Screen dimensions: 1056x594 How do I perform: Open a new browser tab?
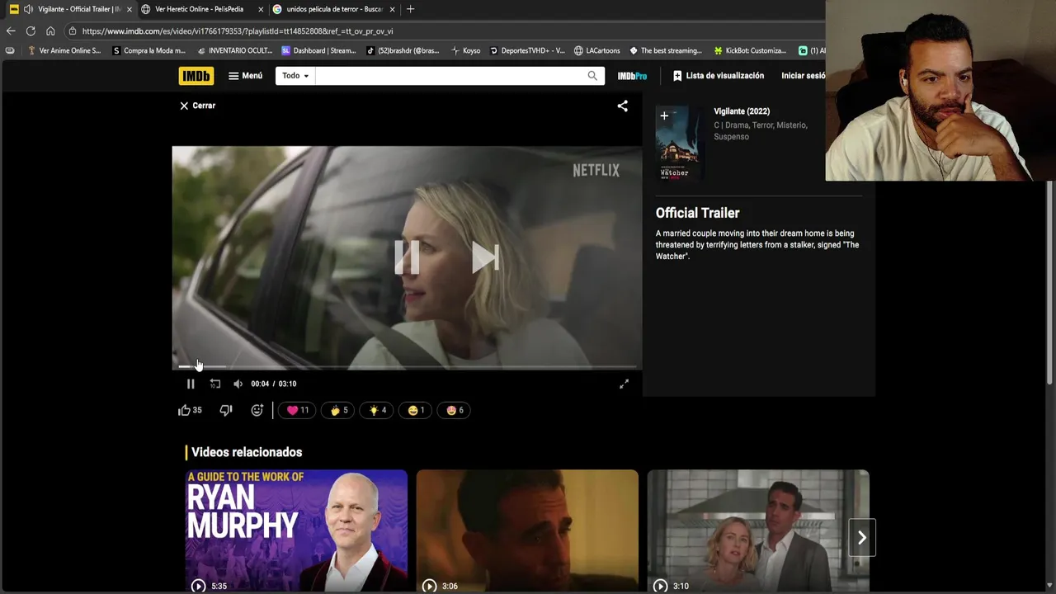point(411,9)
